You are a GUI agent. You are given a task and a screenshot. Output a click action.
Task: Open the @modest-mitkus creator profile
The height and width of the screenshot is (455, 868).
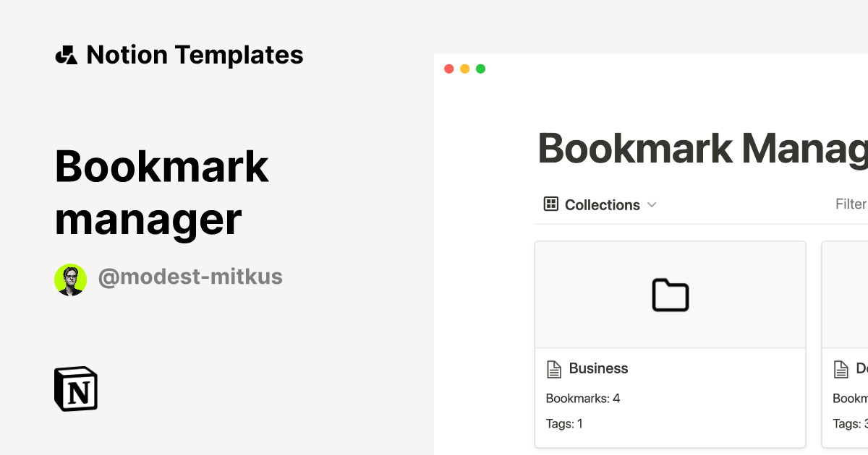tap(190, 277)
